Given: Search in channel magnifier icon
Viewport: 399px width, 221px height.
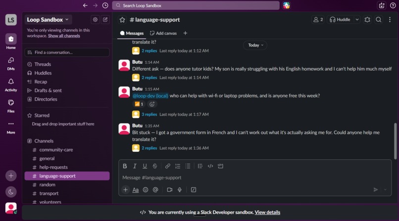Looking at the screenshot, I should [378, 20].
